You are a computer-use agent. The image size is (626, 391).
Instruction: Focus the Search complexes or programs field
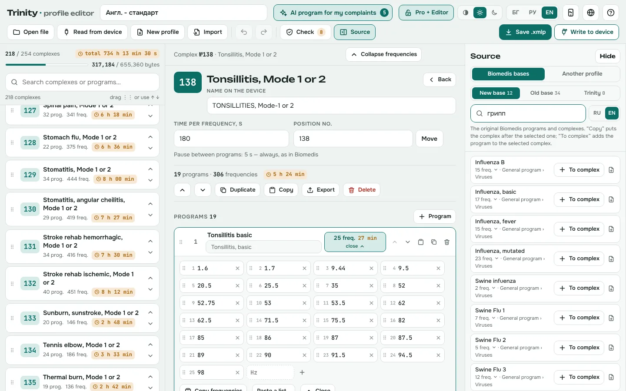pos(82,82)
